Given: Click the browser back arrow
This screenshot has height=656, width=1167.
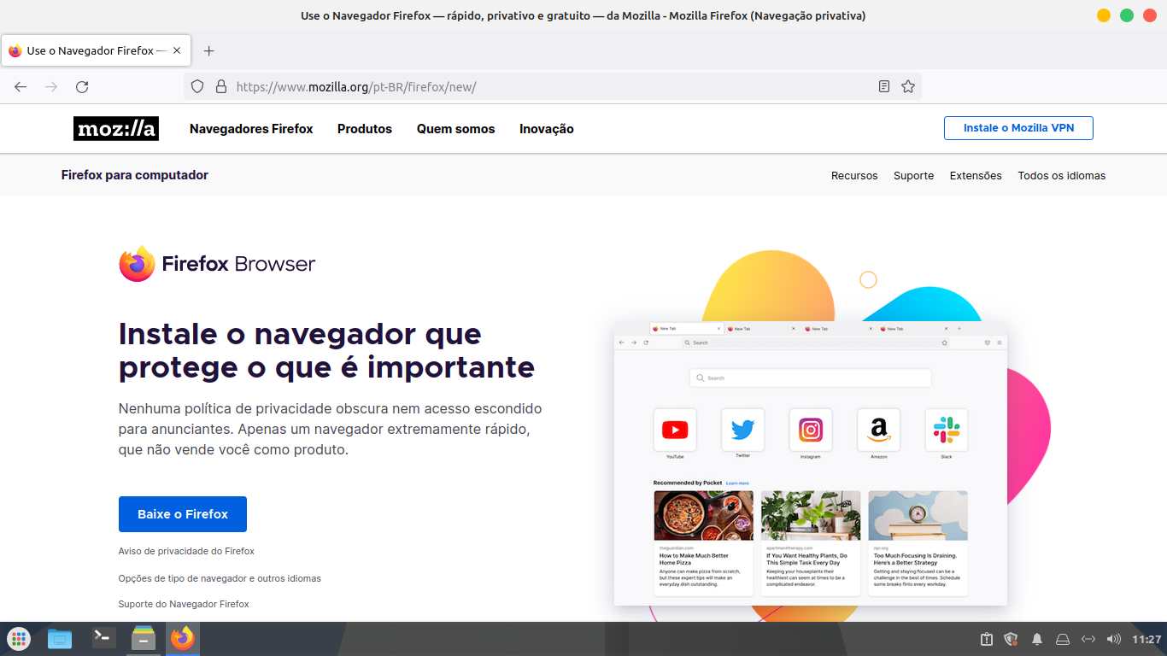Looking at the screenshot, I should pyautogui.click(x=21, y=86).
